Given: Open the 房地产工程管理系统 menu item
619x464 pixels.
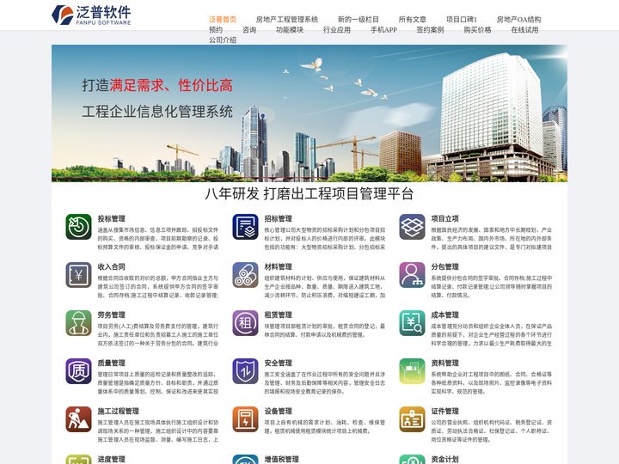Looking at the screenshot, I should coord(287,19).
